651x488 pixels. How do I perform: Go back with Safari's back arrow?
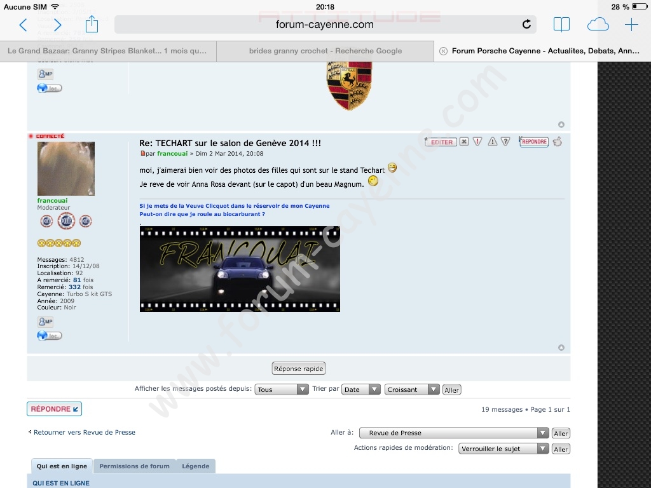(x=24, y=25)
